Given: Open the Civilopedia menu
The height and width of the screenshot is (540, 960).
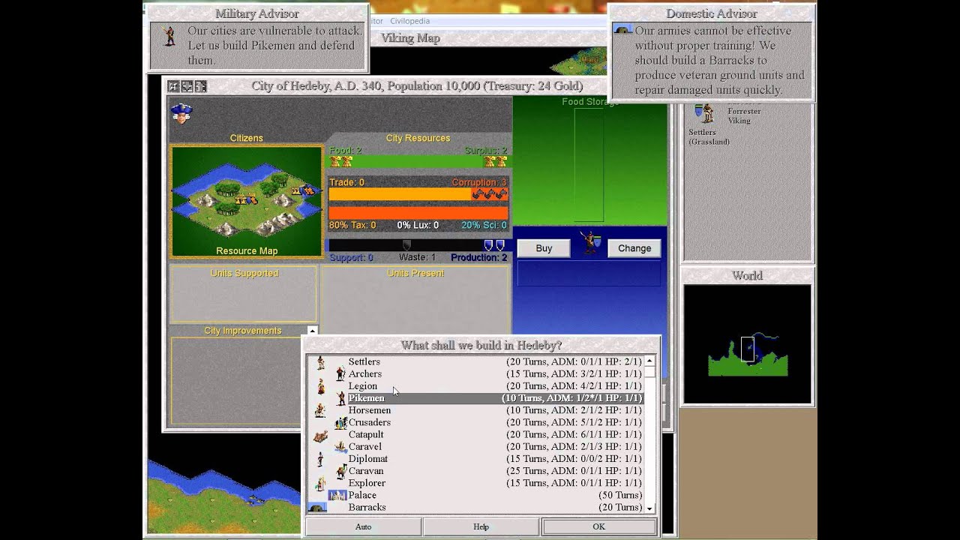Looking at the screenshot, I should pyautogui.click(x=409, y=21).
